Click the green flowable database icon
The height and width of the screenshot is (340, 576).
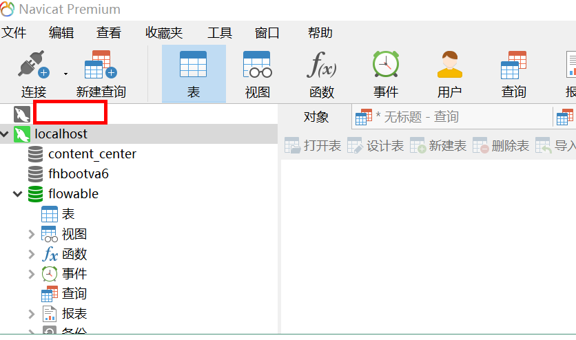pos(36,193)
